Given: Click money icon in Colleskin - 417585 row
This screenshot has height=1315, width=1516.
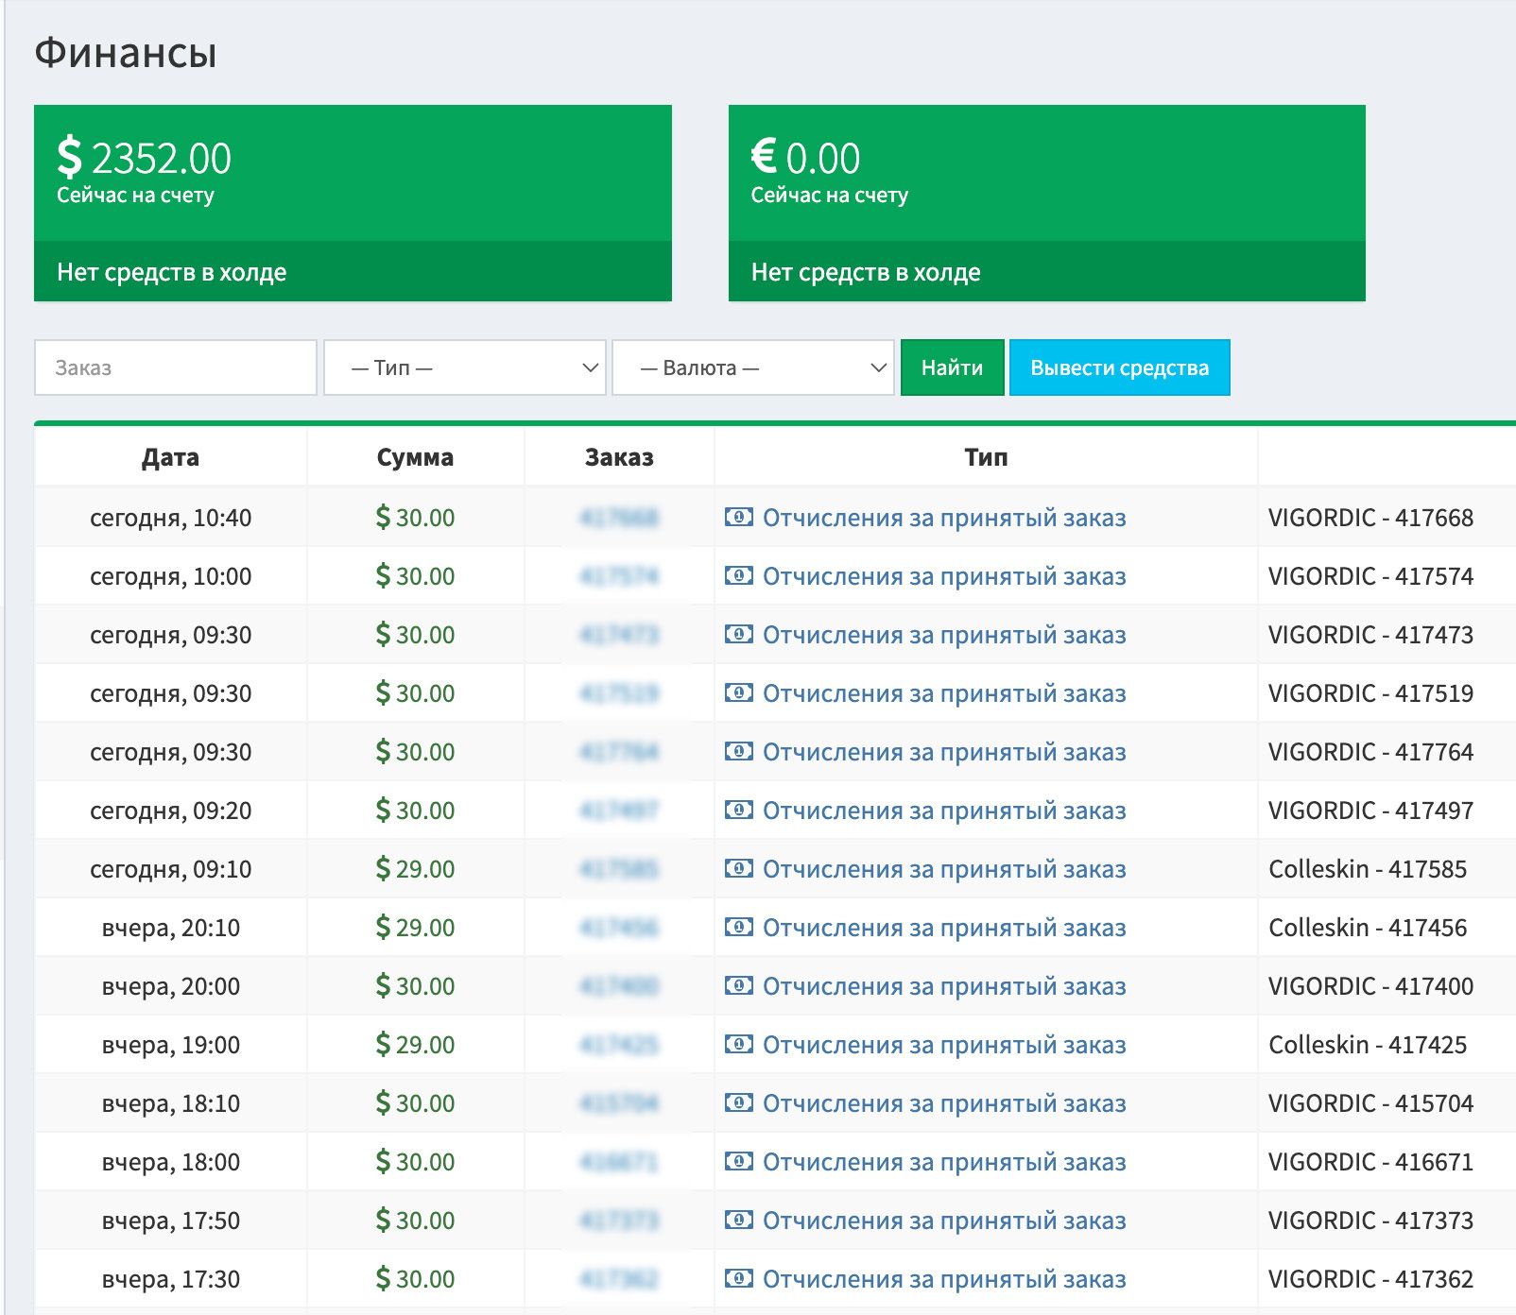Looking at the screenshot, I should [x=738, y=868].
